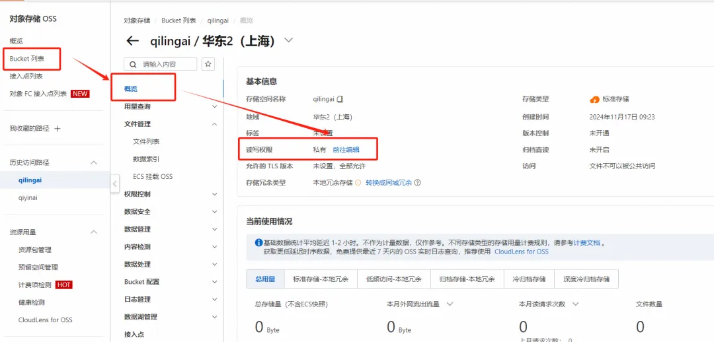The height and width of the screenshot is (342, 714).
Task: Open 资源包管理 under 资源用量
Action: 34,250
